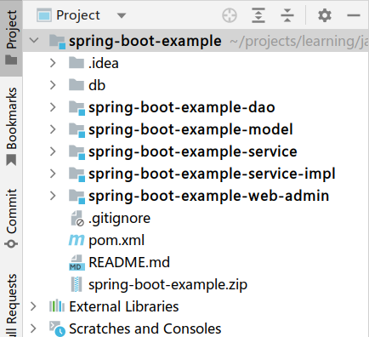Click the Project view window icon

pyautogui.click(x=44, y=15)
